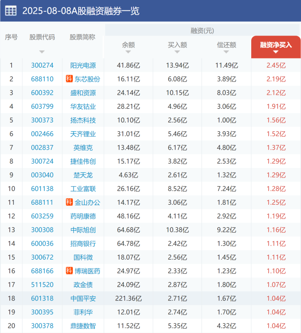Click the 科 badge next to 金山办公
Screen dimensions: 301x333
pos(69,202)
